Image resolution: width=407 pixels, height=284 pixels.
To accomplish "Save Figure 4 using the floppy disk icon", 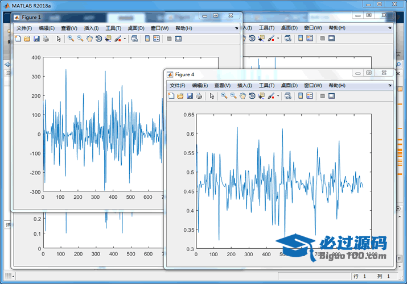I will pyautogui.click(x=190, y=96).
